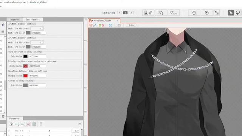The image size is (242, 136).
Task: Toggle the canvas grid display icon
Action: [x=119, y=25]
